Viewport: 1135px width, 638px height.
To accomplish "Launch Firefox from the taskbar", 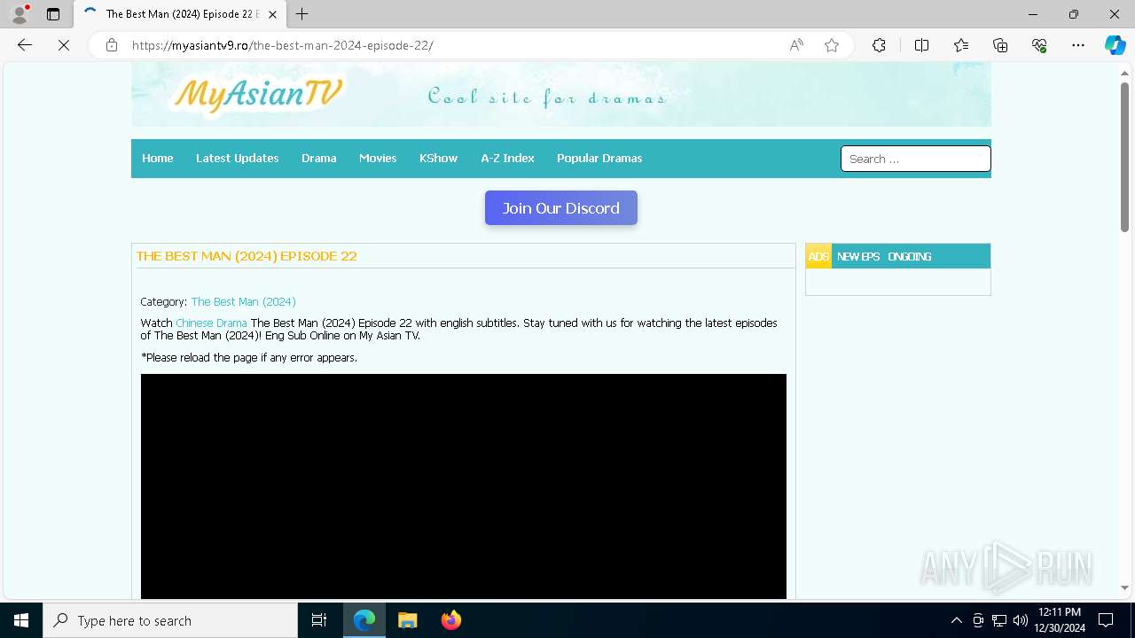I will [x=451, y=620].
